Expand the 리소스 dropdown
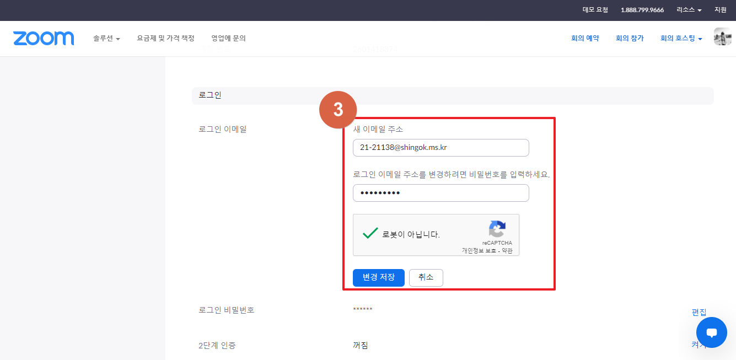The image size is (736, 360). (x=689, y=10)
